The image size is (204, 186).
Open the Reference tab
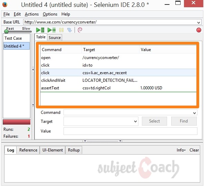(x=28, y=150)
